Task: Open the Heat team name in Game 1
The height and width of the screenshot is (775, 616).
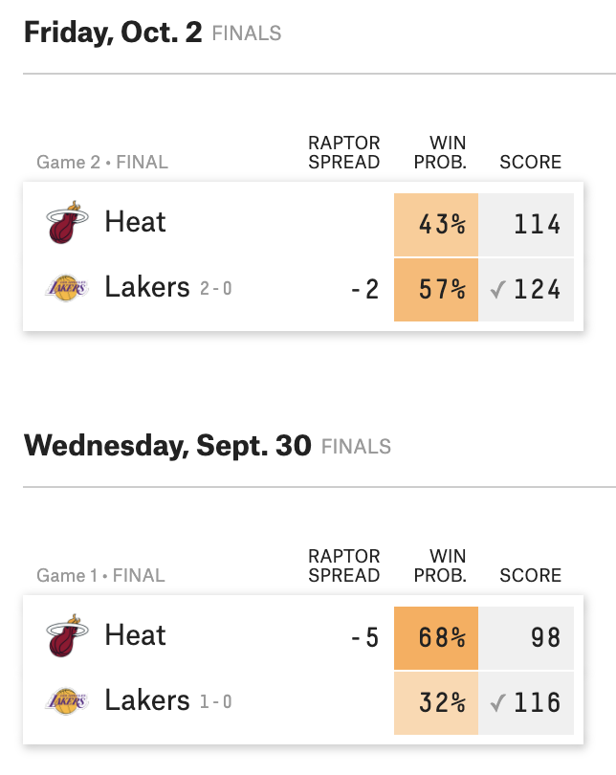Action: tap(135, 635)
